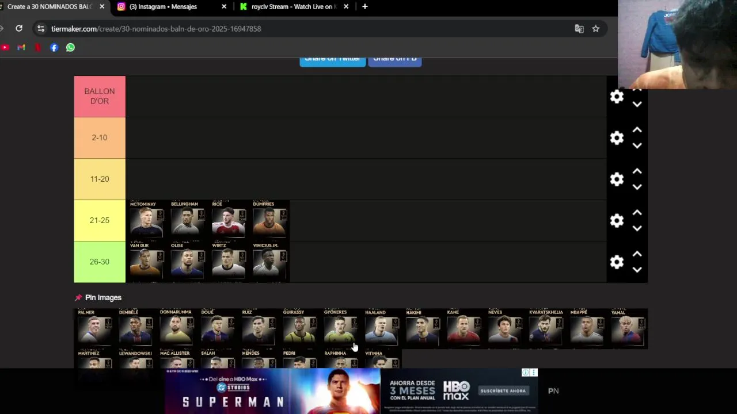Select the 11-20 tier label
737x414 pixels.
tap(100, 179)
